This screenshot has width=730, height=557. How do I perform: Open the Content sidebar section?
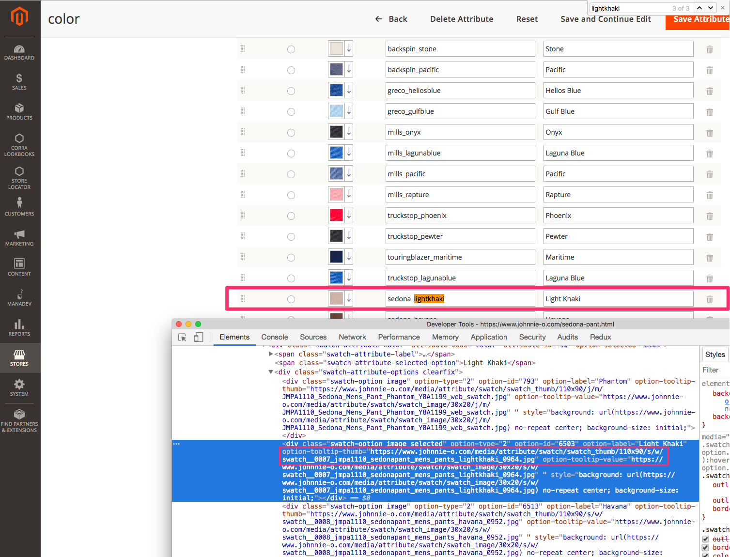point(19,267)
